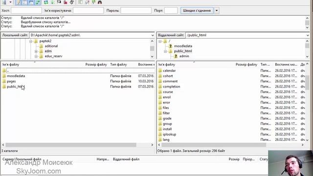Toggle the message log display
313x176 pixels.
pyautogui.click(x=18, y=2)
